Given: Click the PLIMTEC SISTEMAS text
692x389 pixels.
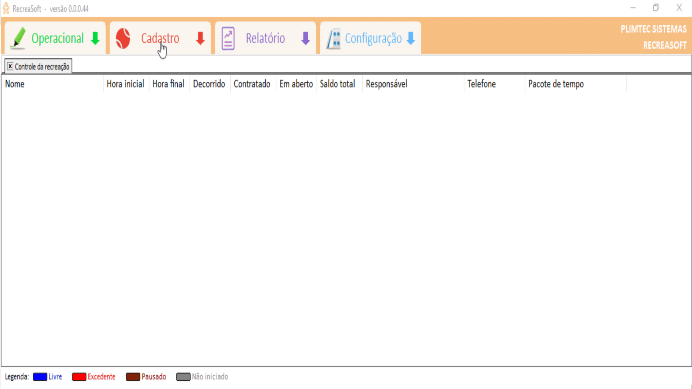Looking at the screenshot, I should [x=654, y=29].
